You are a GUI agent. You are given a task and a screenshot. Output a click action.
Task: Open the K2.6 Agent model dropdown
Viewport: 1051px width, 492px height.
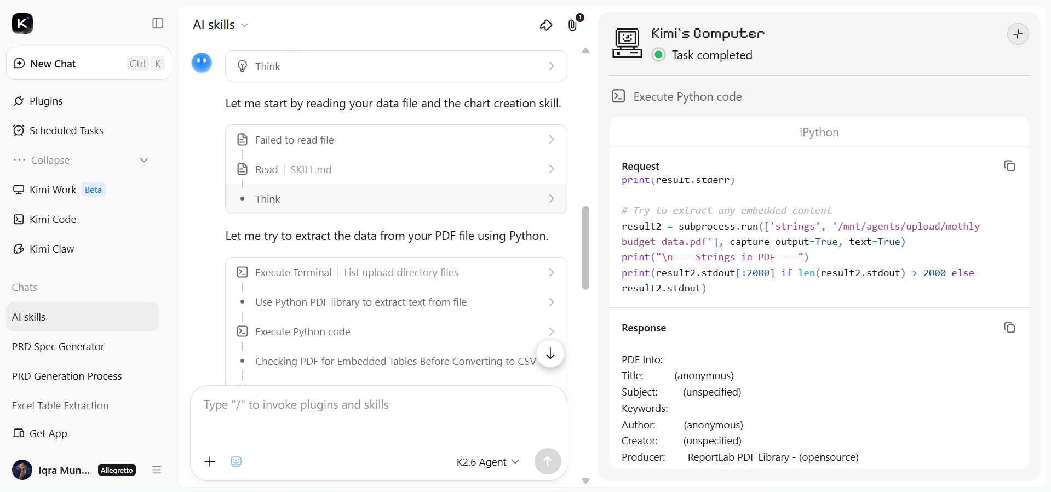pos(488,462)
